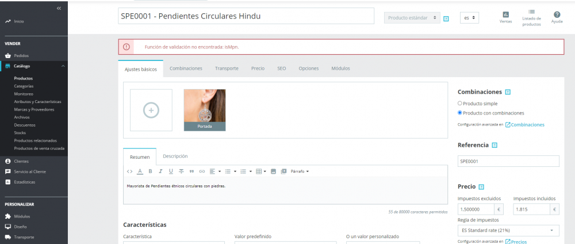Switch to Descripción editor tab
This screenshot has height=244, width=575.
175,157
